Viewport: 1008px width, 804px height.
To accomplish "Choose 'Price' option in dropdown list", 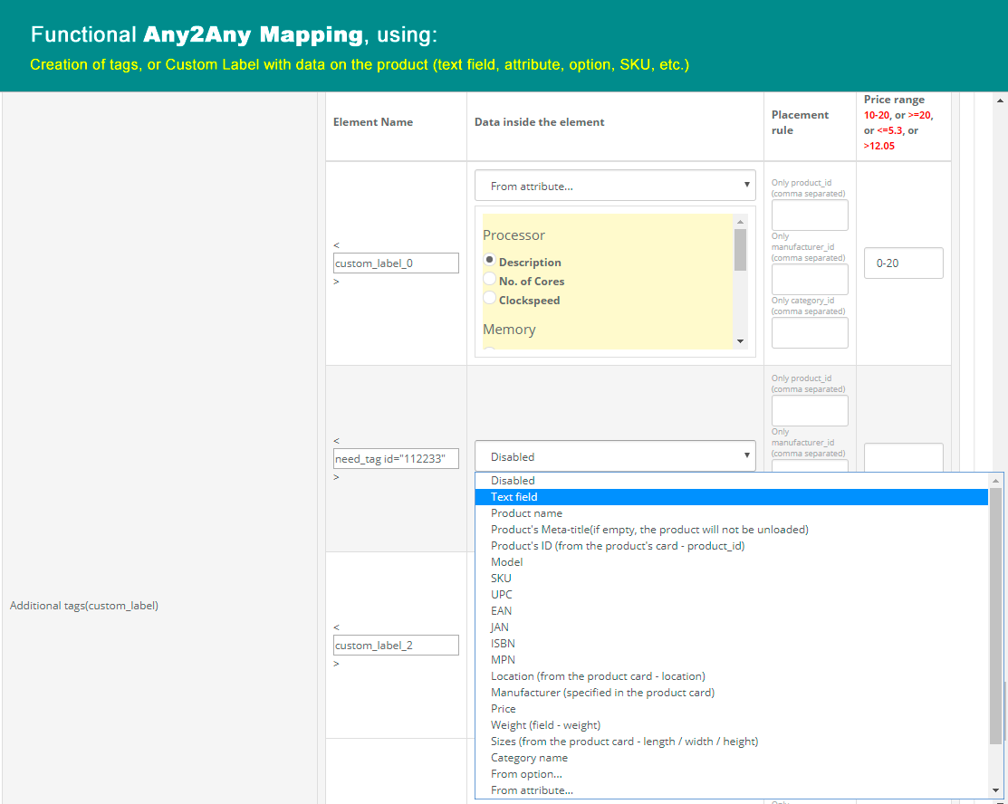I will tap(732, 708).
